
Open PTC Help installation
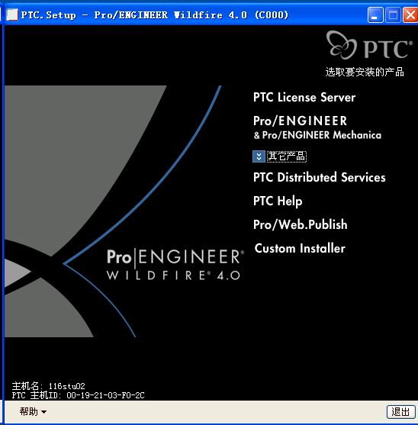pyautogui.click(x=278, y=201)
